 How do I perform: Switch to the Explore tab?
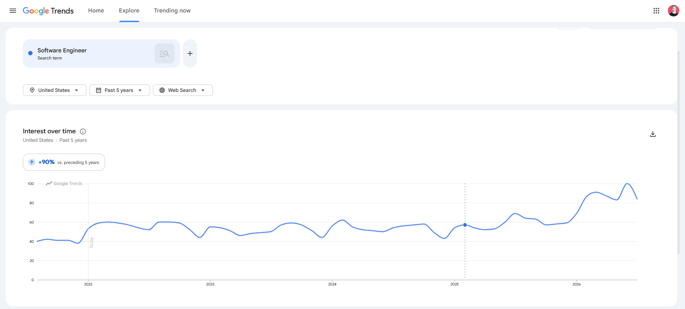tap(129, 11)
